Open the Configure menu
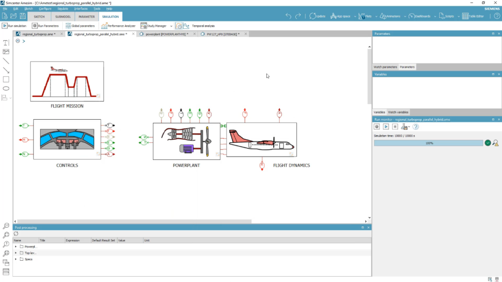The height and width of the screenshot is (282, 502). pyautogui.click(x=45, y=8)
